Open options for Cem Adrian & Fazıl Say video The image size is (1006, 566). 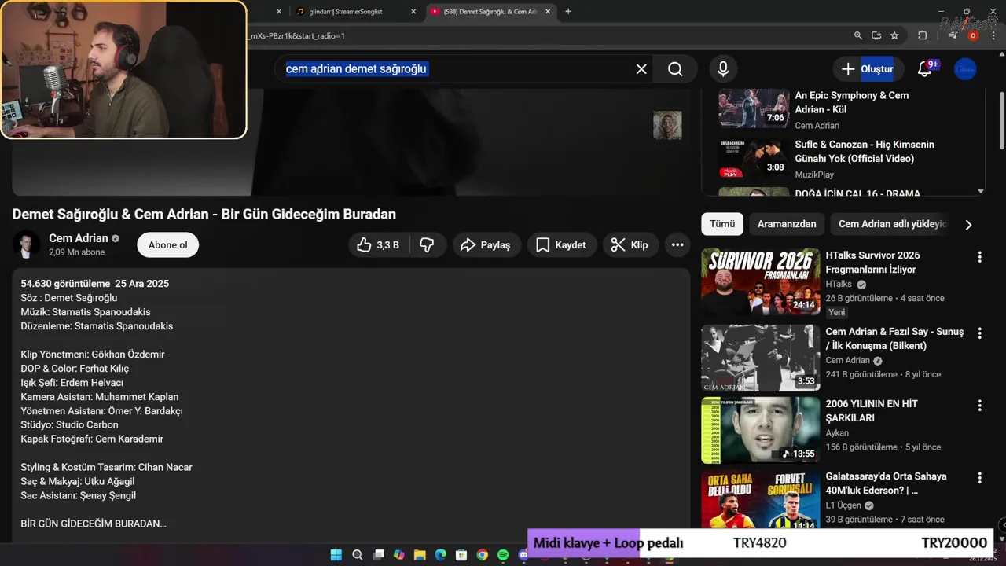979,333
